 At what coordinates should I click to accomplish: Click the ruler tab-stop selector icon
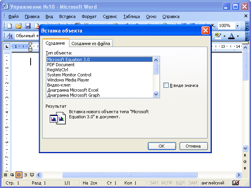click(7, 47)
